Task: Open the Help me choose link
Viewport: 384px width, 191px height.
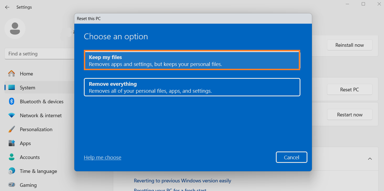Action: point(103,158)
